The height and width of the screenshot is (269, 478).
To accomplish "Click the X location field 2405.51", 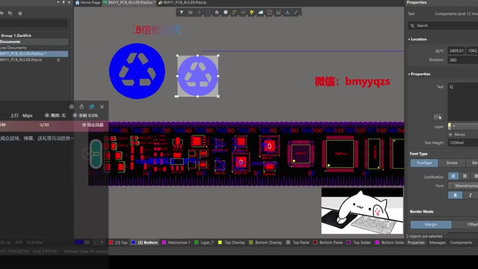I will [456, 50].
